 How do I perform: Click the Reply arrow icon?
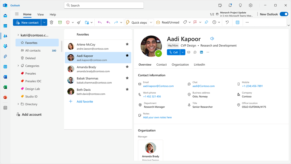click(x=100, y=22)
